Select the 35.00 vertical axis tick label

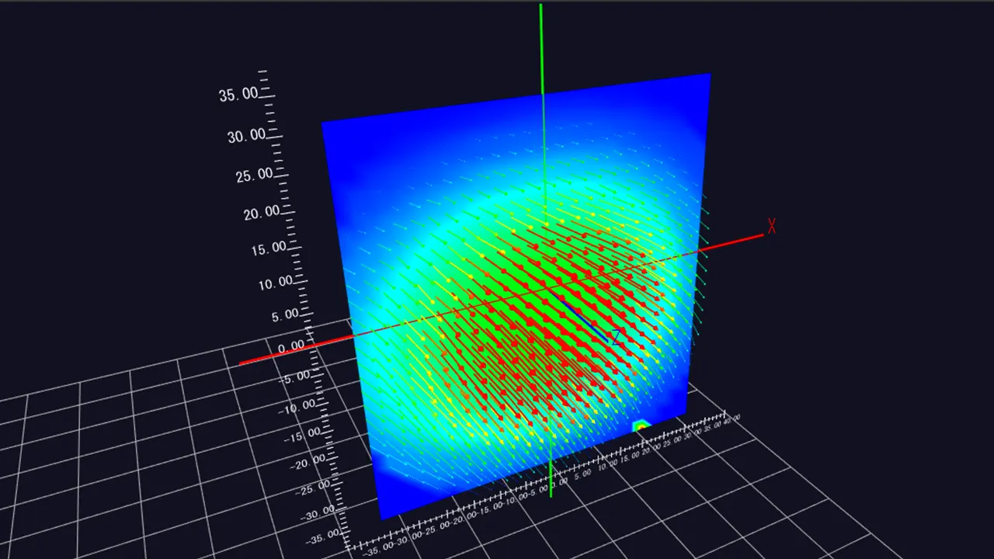[238, 95]
